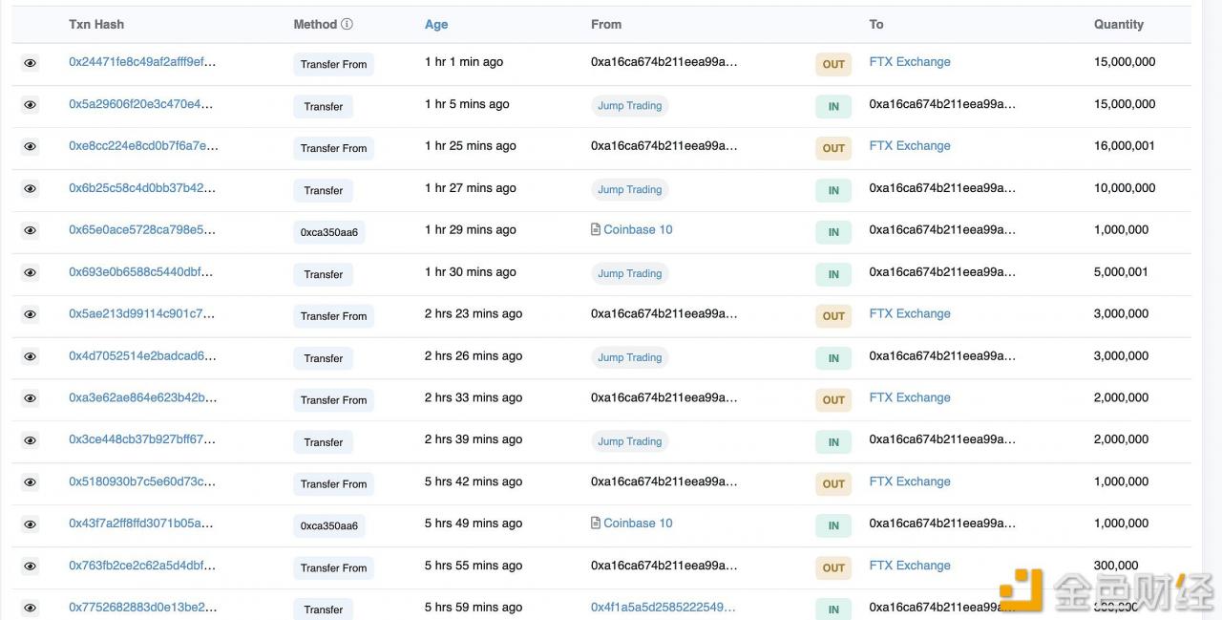Screen dimensions: 1222x620
Task: Click the eye icon for 0x3ce448cb37b927bff67
Action: (30, 441)
